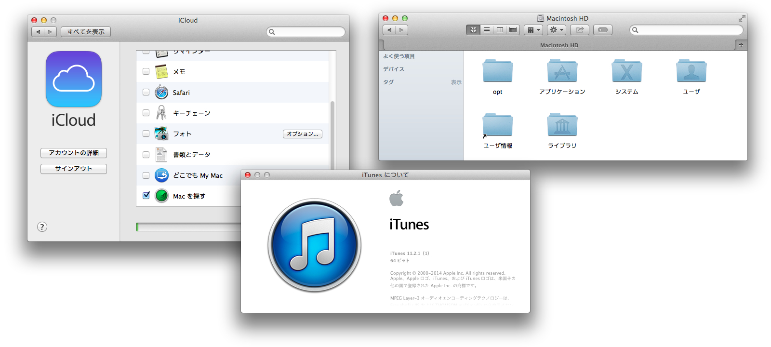Screen dimensions: 771x347
Task: Open the opt folder in Finder
Action: coord(498,71)
